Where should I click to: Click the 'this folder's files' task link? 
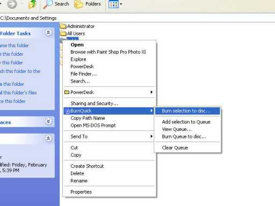[18, 93]
